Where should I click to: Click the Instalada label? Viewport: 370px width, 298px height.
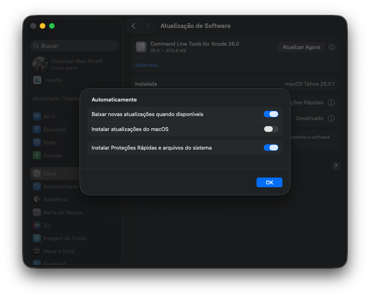point(146,84)
